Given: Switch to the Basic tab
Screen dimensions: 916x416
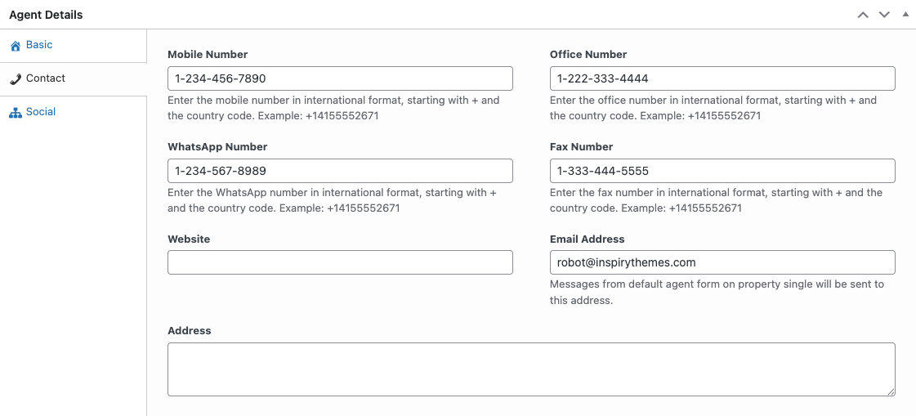Looking at the screenshot, I should click(x=39, y=45).
